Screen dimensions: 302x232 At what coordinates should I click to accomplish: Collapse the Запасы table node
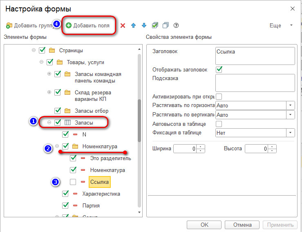click(x=49, y=122)
